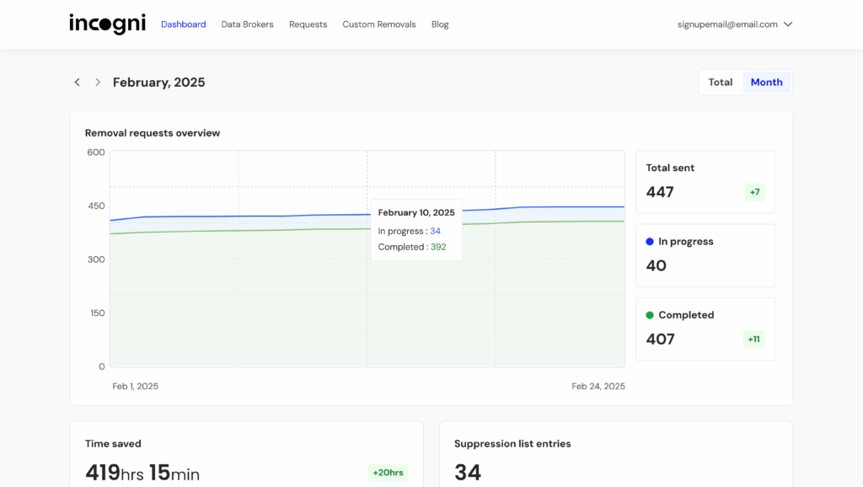The width and height of the screenshot is (863, 487).
Task: Open the Dashboard page
Action: point(183,24)
